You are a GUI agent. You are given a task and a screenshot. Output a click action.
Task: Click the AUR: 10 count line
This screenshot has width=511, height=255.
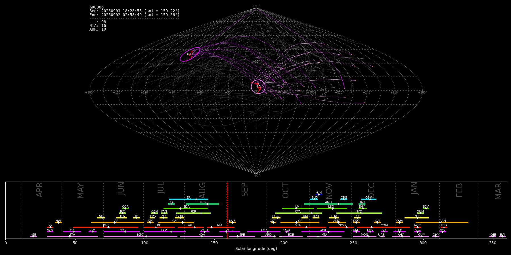coord(98,29)
